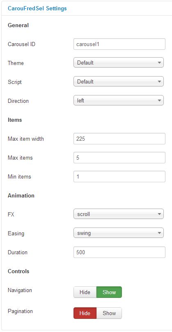Screen dimensions: 172x332
Task: Click the Max items input box
Action: tap(119, 158)
